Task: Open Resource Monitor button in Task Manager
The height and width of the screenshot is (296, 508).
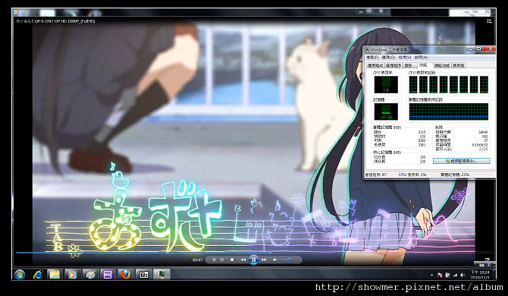Action: coord(461,161)
